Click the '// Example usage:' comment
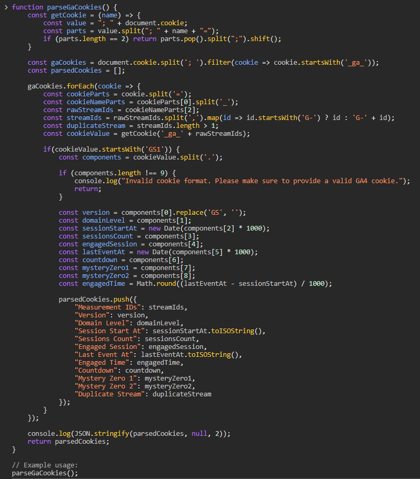Screen dimensions: 420x479 (x=45, y=465)
